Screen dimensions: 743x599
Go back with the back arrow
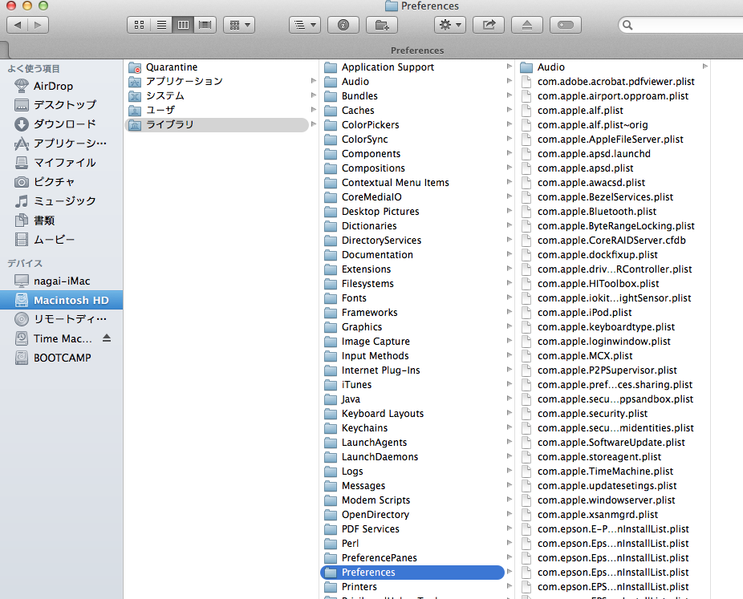(x=17, y=25)
